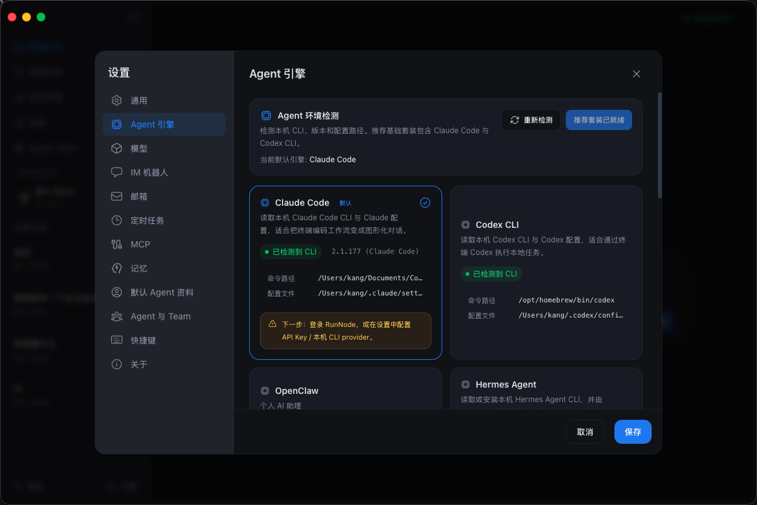This screenshot has width=757, height=505.
Task: Click the person icon beside 默认 Agent 资料
Action: [x=117, y=292]
